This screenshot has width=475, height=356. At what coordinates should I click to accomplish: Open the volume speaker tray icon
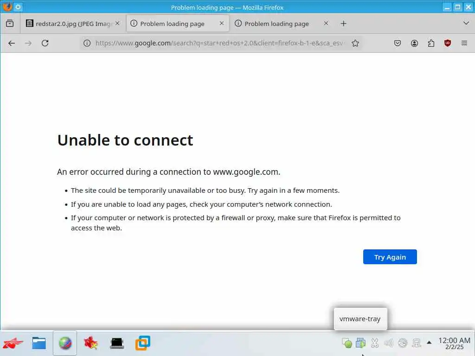(x=388, y=343)
